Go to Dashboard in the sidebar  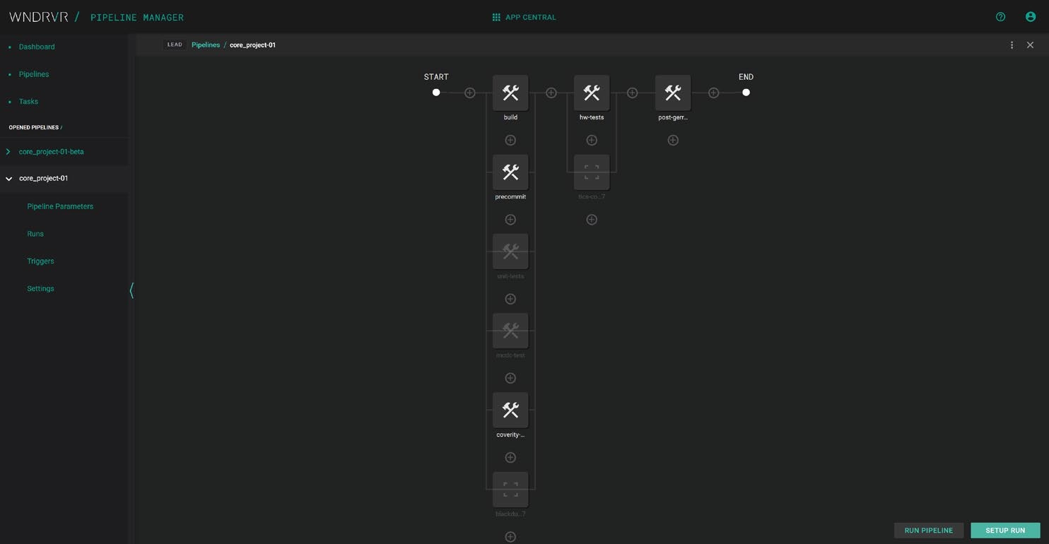[37, 47]
